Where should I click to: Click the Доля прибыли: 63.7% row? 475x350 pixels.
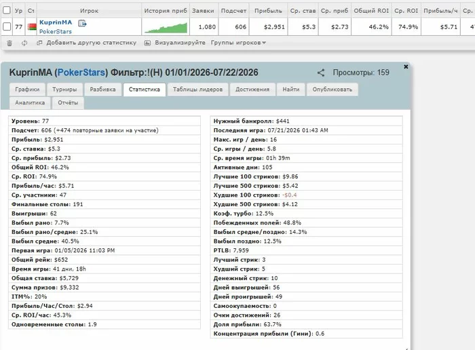307,324
